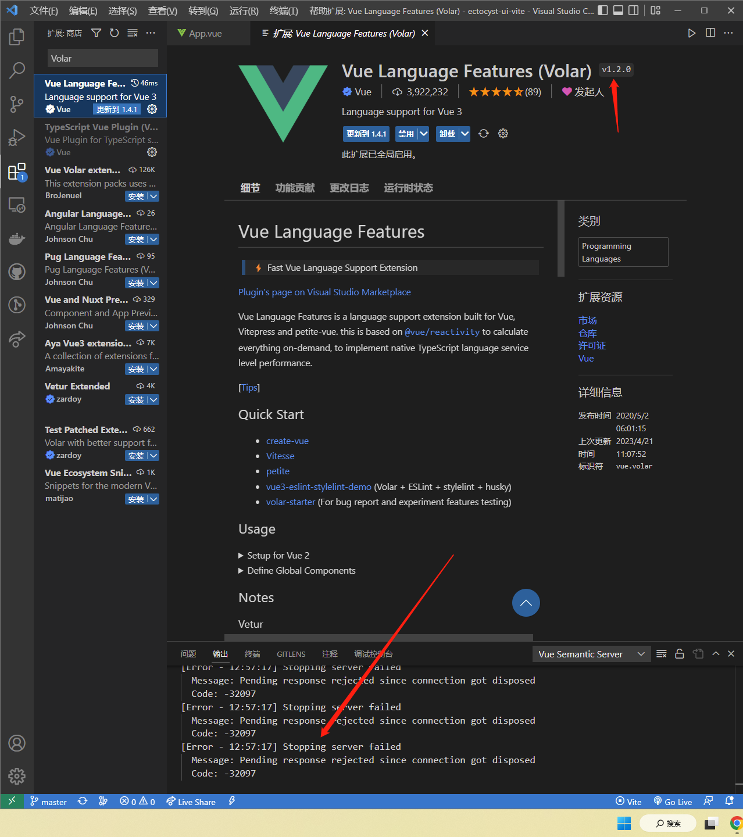Image resolution: width=743 pixels, height=837 pixels.
Task: Refresh the extensions list
Action: point(114,33)
